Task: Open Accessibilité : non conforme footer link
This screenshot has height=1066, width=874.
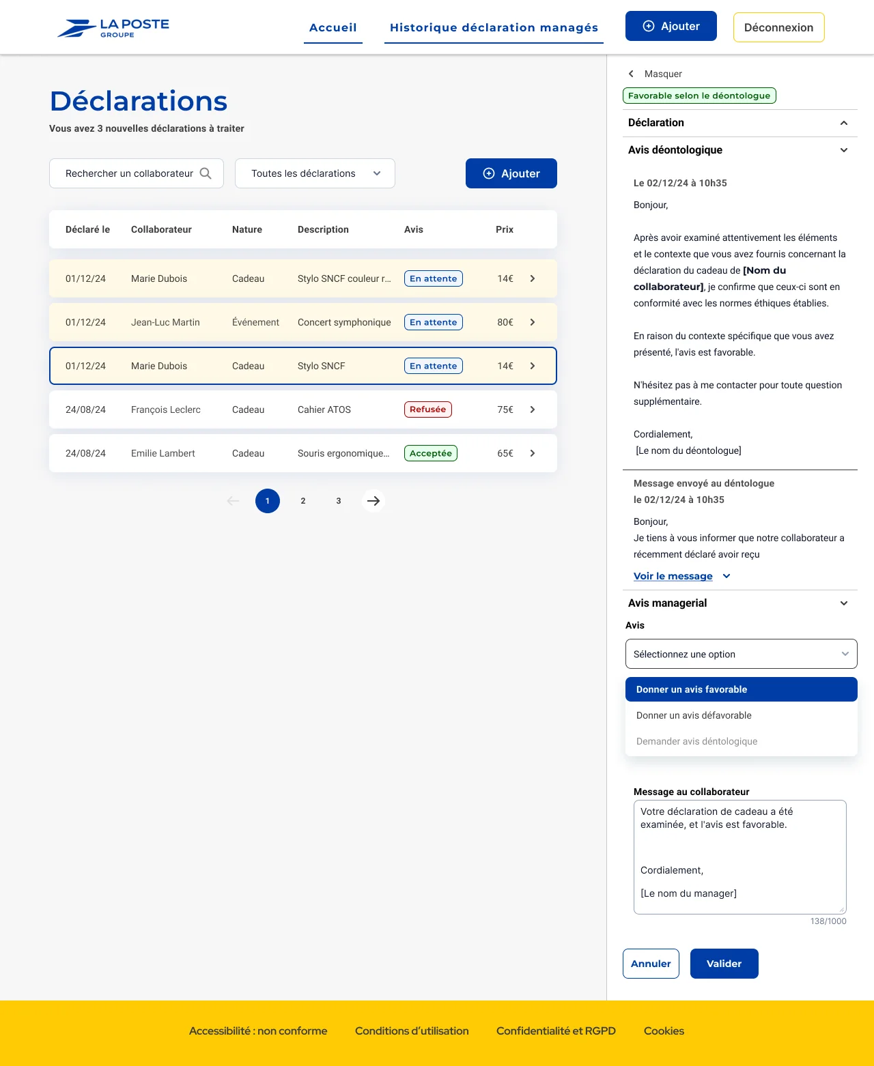Action: tap(258, 1031)
